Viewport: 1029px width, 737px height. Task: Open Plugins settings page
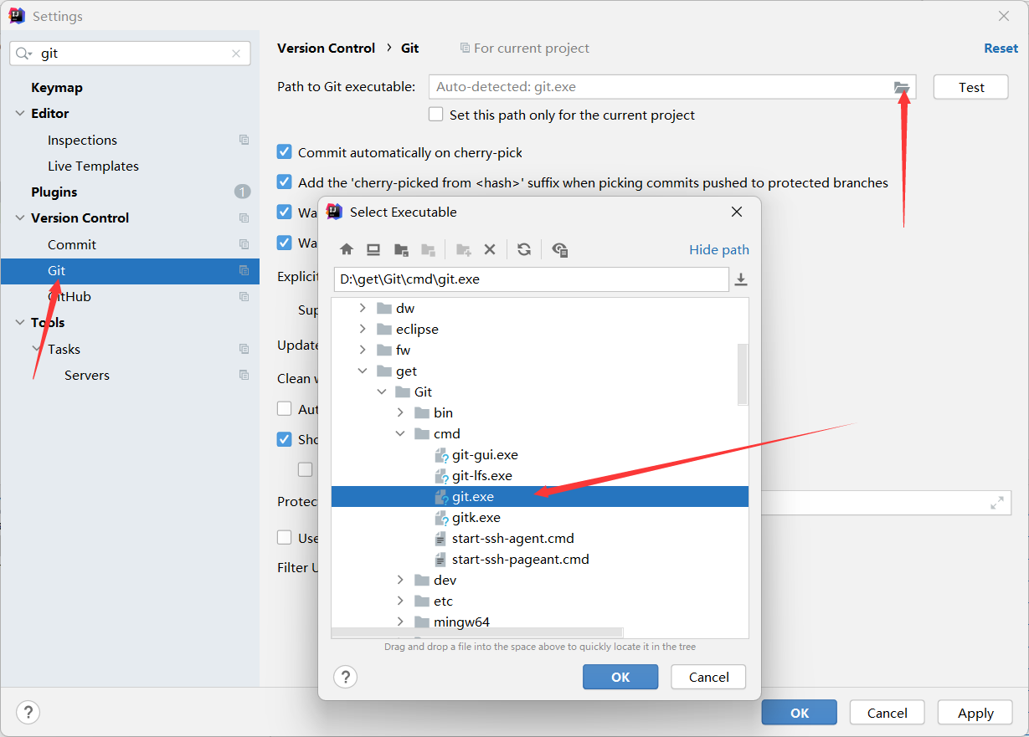54,192
